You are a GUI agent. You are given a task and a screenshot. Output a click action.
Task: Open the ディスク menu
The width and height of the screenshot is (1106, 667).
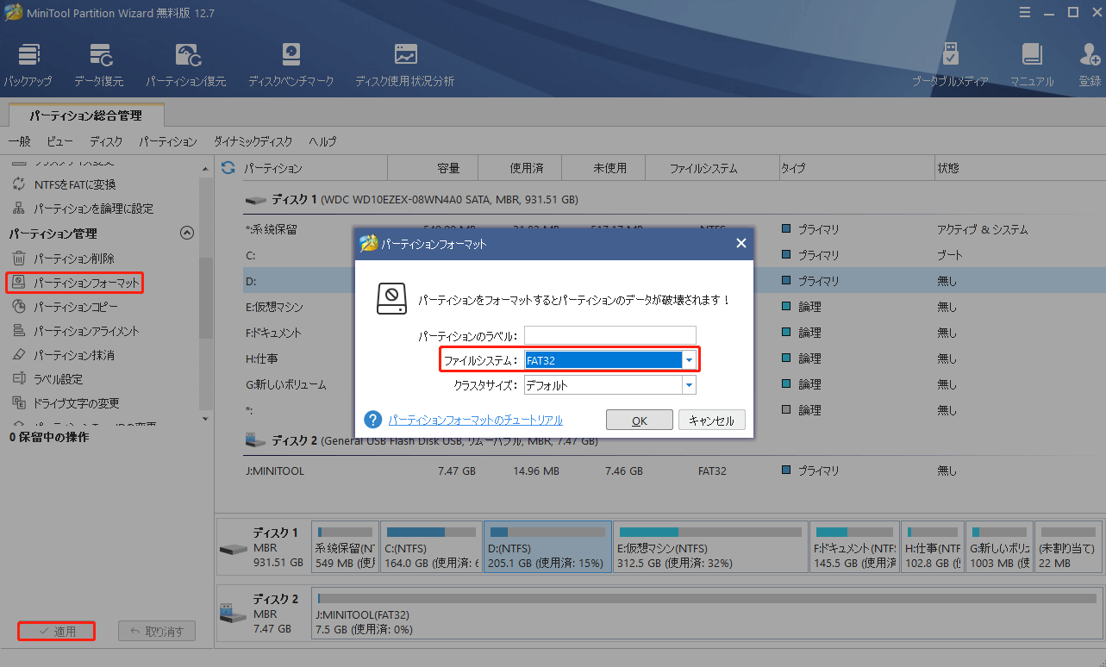[x=106, y=141]
